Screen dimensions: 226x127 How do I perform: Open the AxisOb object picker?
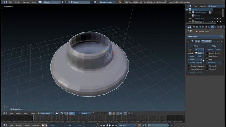click(x=200, y=53)
